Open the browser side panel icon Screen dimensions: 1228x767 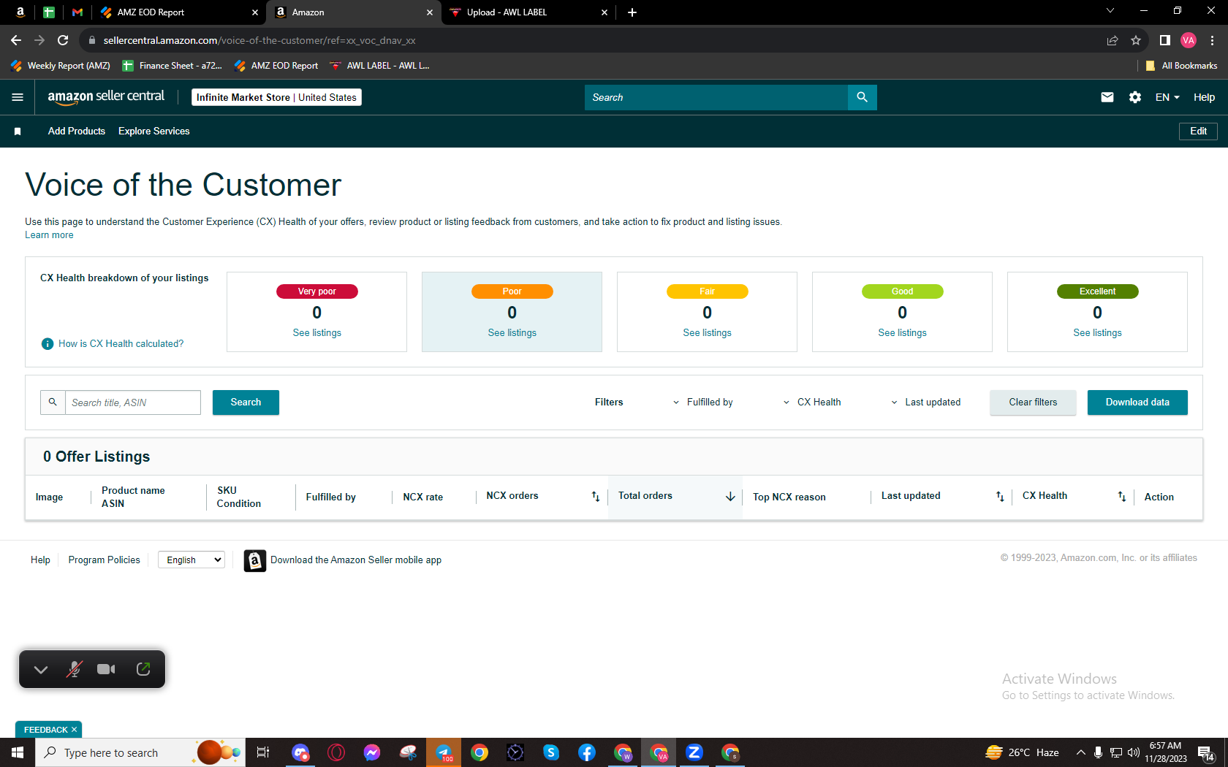(1164, 40)
